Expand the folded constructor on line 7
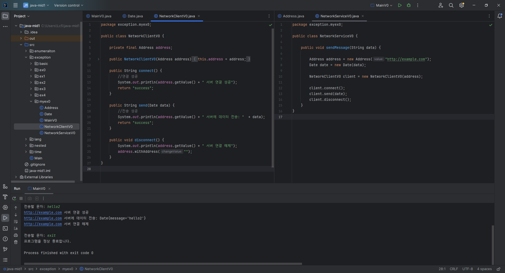Screen dimensions: 505x273 (x=99, y=59)
